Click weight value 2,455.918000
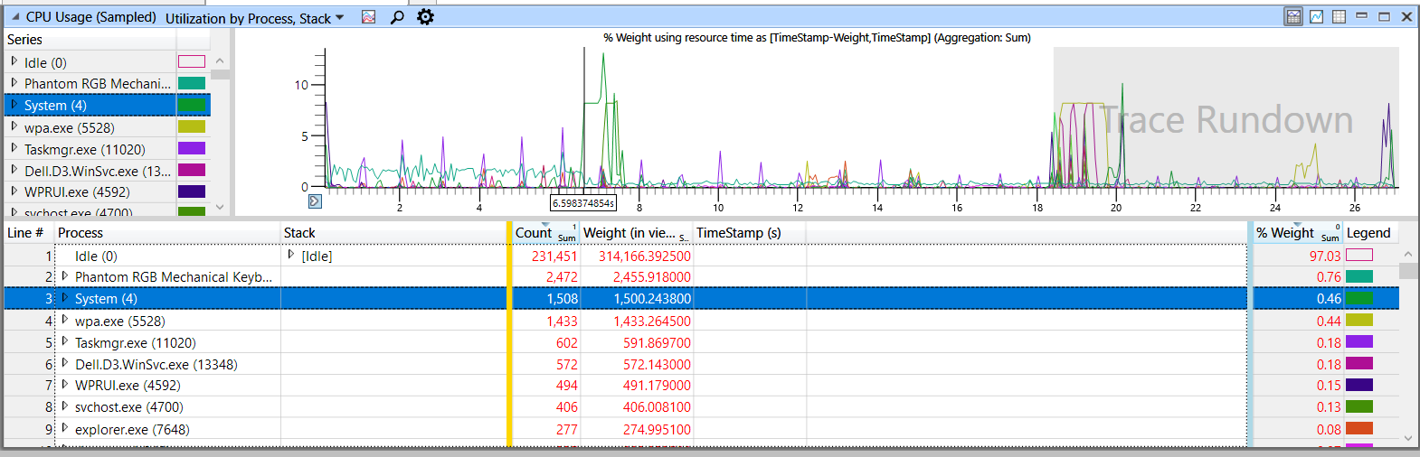Viewport: 1420px width, 457px height. click(652, 277)
